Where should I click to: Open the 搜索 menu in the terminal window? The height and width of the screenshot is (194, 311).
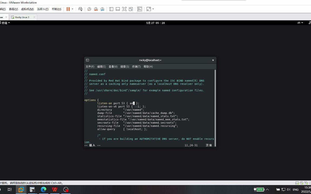[x=125, y=67]
